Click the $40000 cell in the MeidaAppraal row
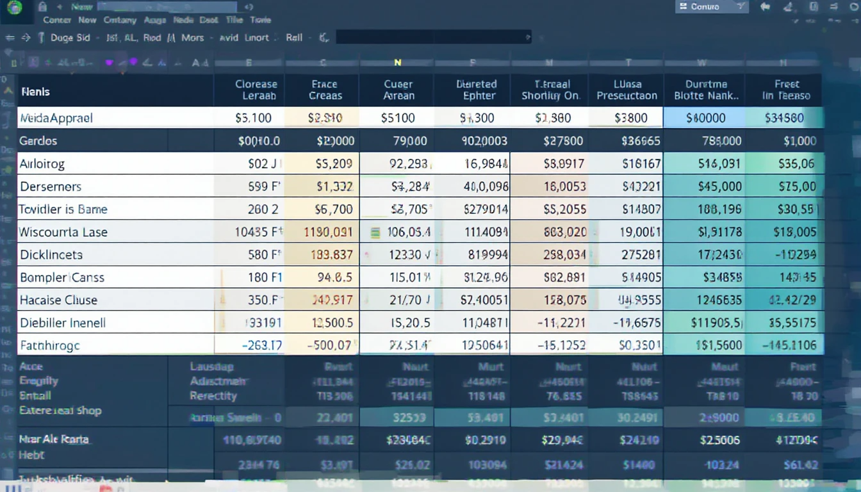861x492 pixels. pos(705,118)
